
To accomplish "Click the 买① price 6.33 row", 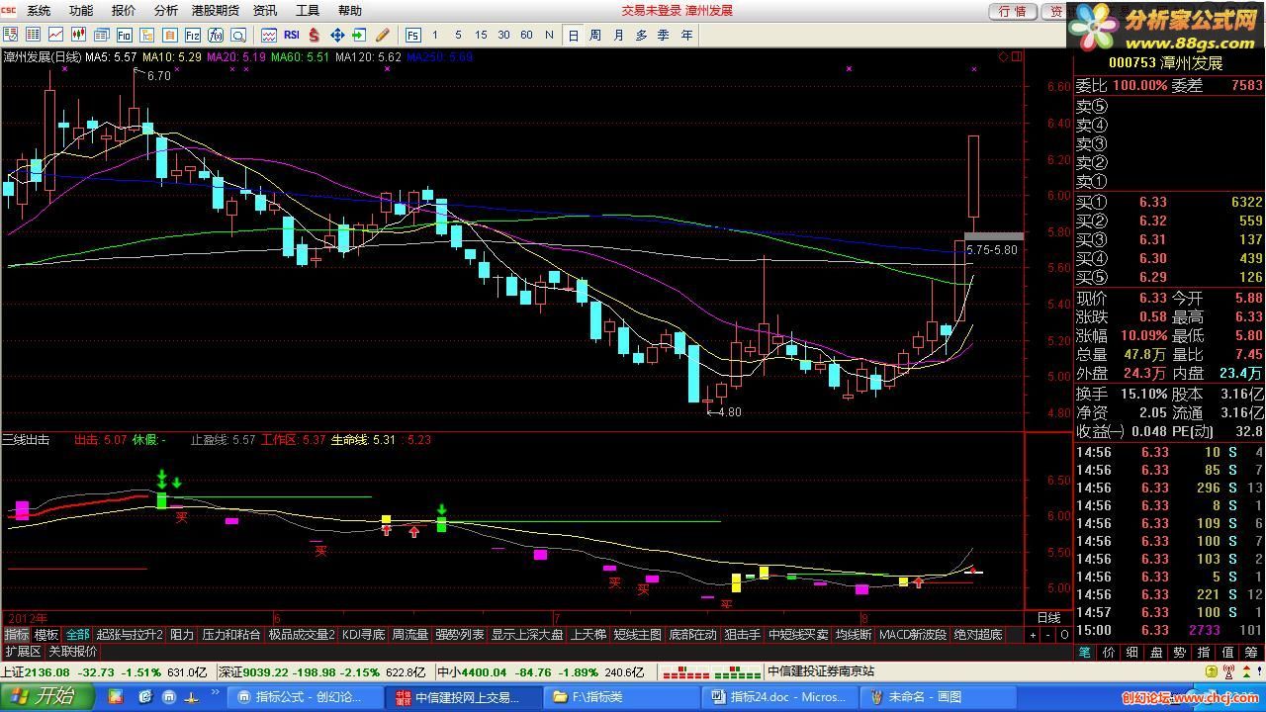I will point(1169,202).
